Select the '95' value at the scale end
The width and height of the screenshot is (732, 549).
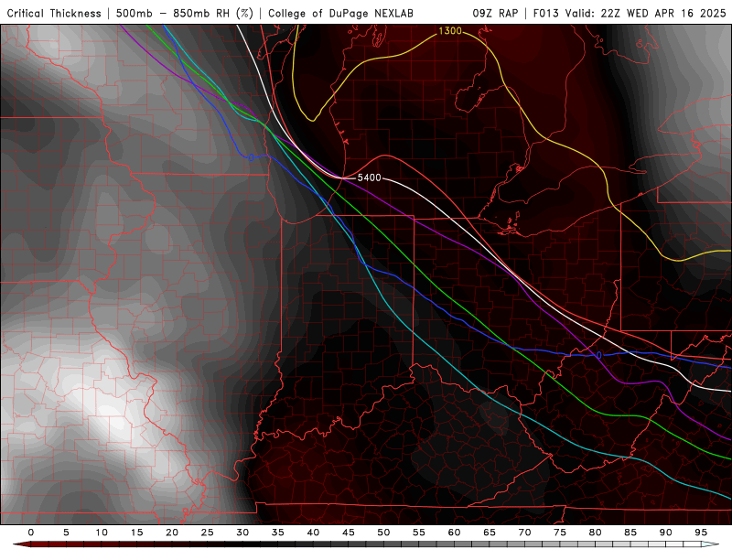click(x=701, y=533)
